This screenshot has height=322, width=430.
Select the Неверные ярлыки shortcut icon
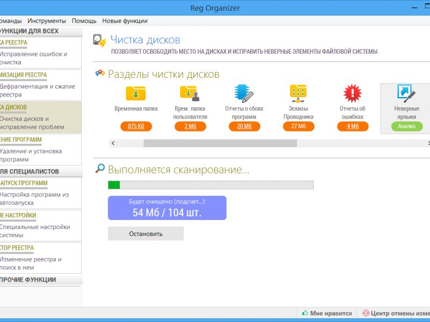coord(406,93)
